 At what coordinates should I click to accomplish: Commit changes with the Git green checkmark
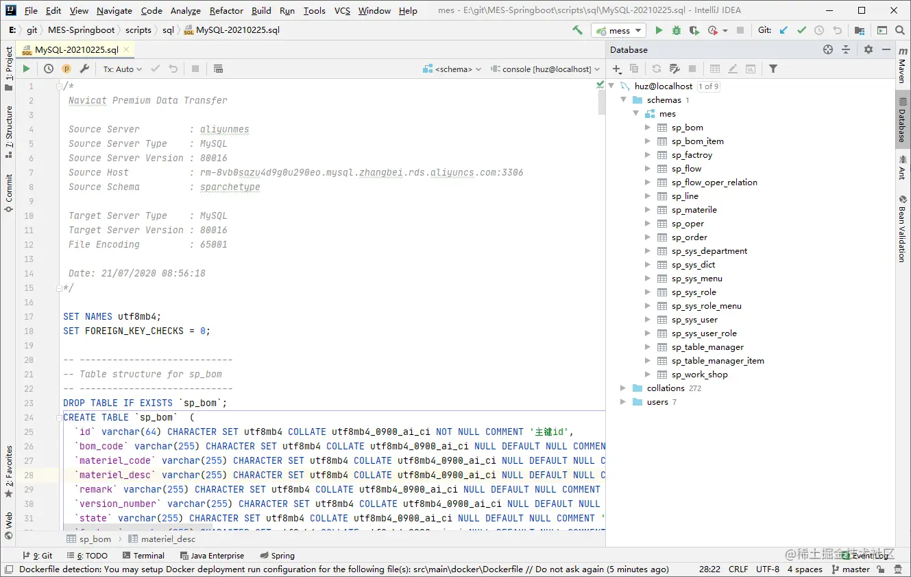[x=801, y=30]
